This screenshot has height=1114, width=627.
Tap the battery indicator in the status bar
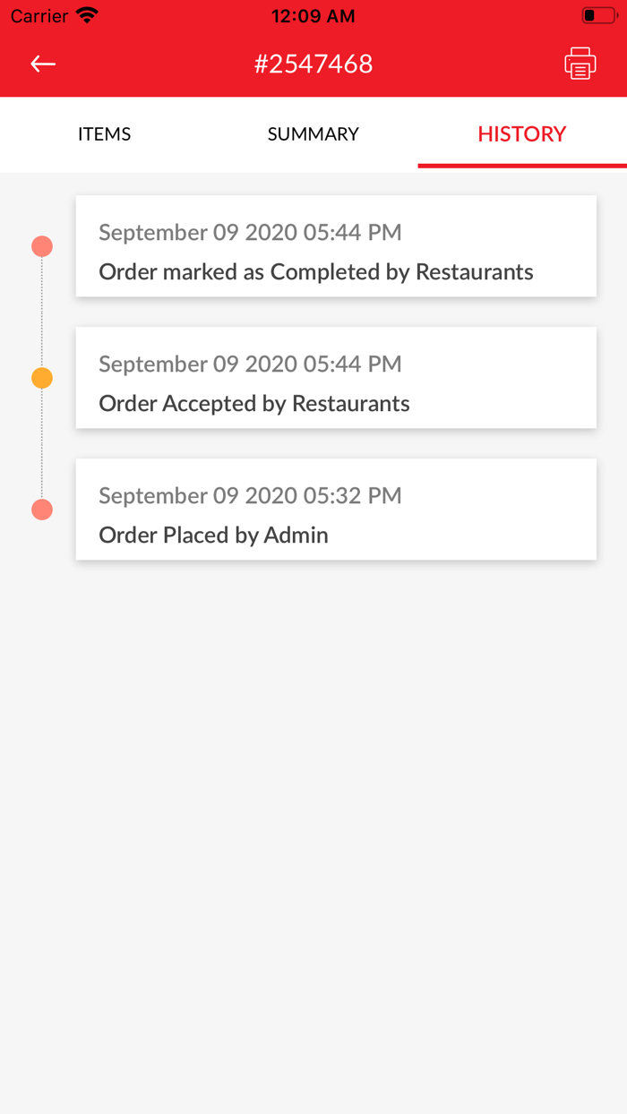(x=597, y=14)
